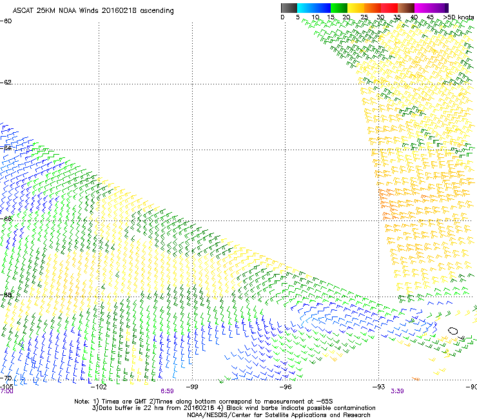
Task: Click the green 15-20 knots color segment
Action: pos(339,8)
